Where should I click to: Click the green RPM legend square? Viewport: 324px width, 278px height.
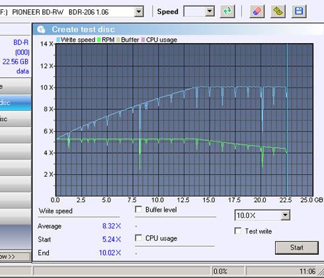pos(99,40)
